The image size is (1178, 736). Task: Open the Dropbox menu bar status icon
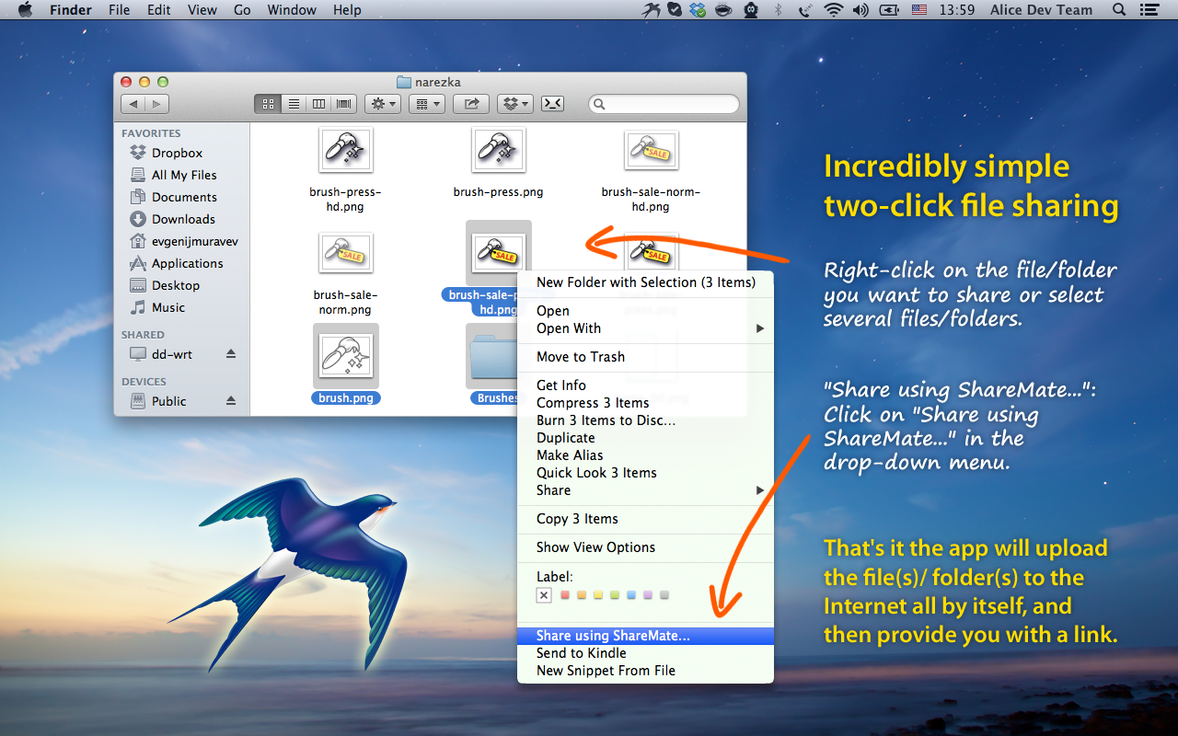[699, 10]
